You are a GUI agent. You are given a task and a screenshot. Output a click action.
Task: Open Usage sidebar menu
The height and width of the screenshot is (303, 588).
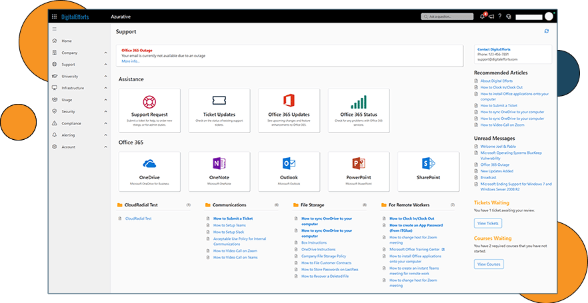(67, 100)
